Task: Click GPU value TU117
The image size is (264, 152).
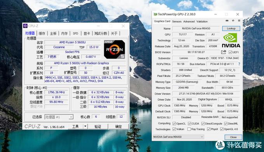Action: tap(182, 34)
